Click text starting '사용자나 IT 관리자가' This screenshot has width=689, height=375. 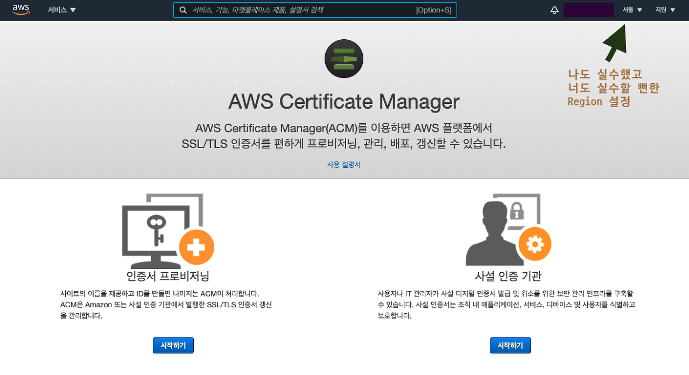[507, 305]
